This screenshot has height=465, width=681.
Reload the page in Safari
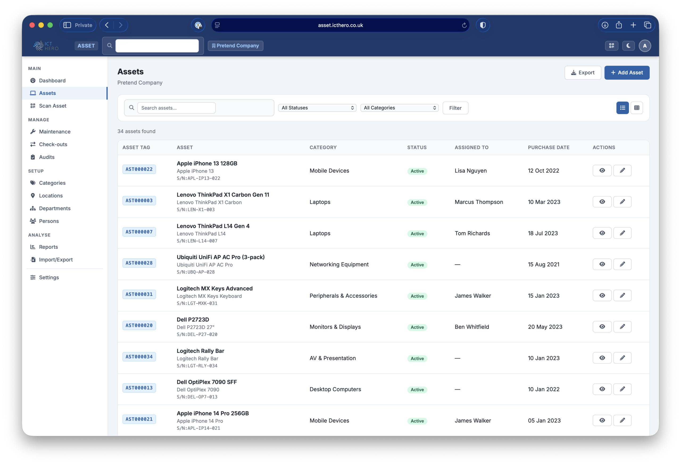(464, 25)
